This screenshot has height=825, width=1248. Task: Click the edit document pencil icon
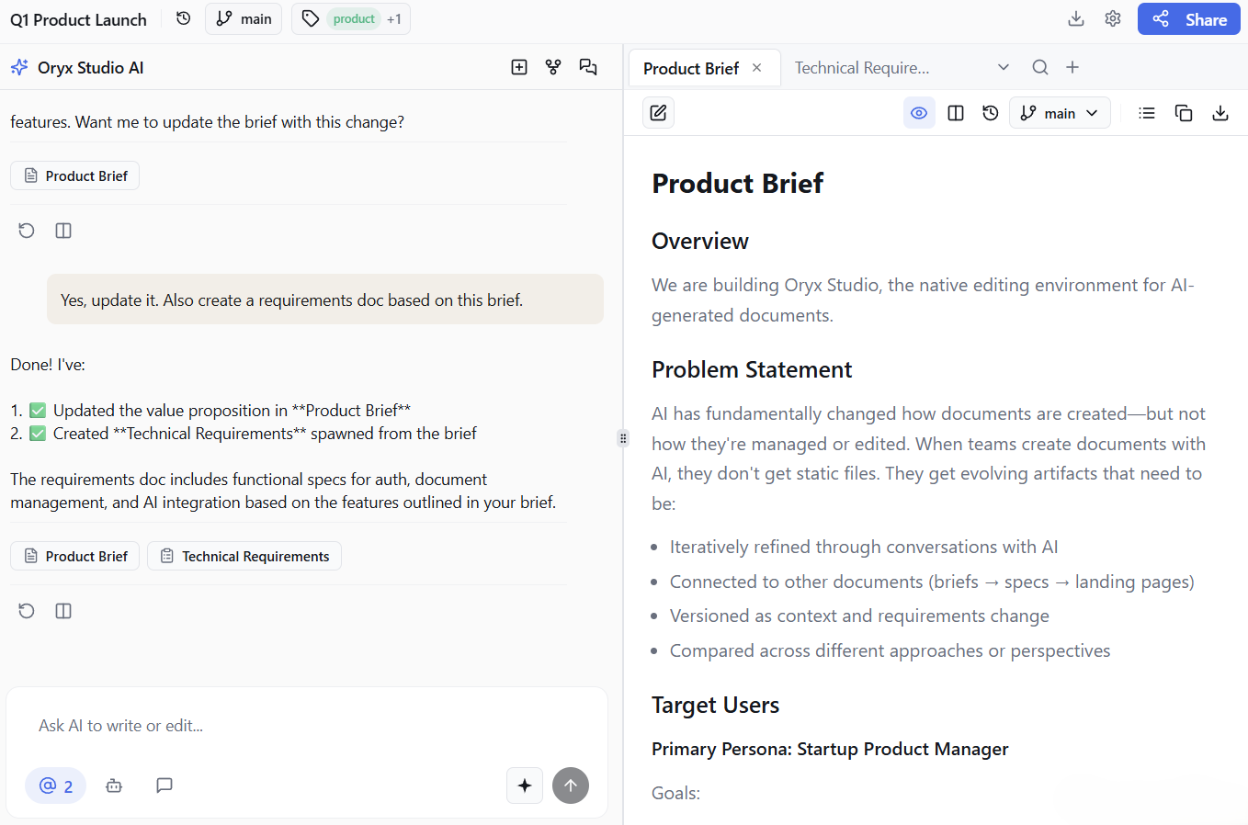(658, 112)
